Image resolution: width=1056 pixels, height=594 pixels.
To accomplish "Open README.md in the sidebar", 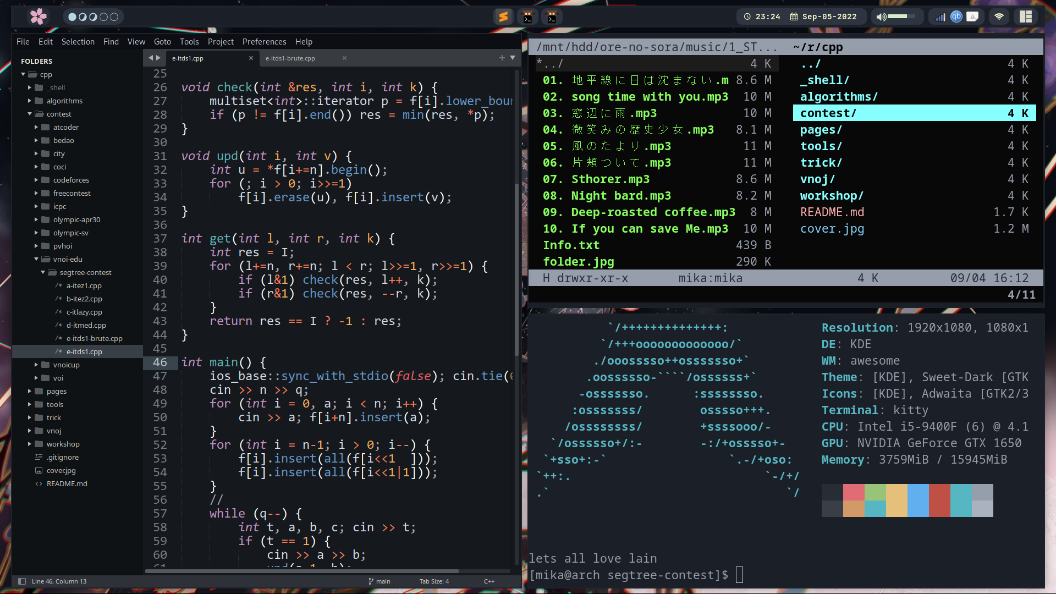I will click(67, 483).
